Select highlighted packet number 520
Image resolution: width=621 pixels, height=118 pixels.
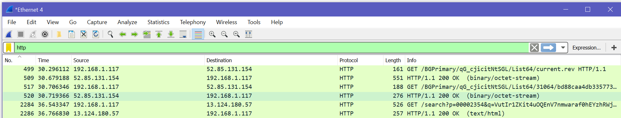(312, 96)
